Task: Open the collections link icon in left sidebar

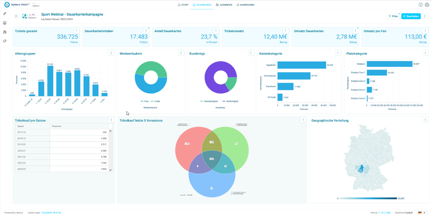Action: 5,14
